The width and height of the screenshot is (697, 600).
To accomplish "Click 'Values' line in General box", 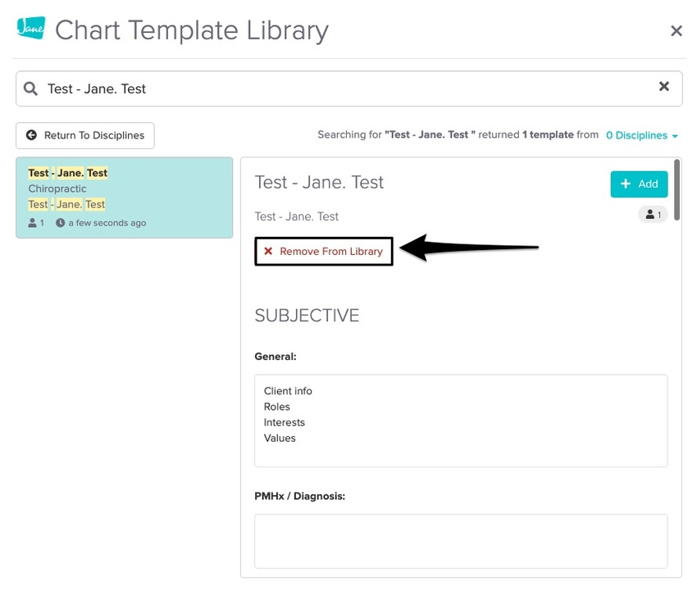I will tap(280, 439).
